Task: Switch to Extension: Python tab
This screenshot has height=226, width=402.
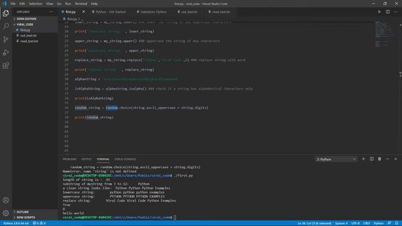Action: pos(153,12)
